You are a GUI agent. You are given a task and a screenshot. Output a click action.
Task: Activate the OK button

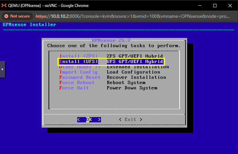click(x=89, y=120)
